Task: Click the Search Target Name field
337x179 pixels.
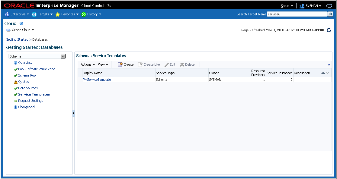Action: pos(297,14)
